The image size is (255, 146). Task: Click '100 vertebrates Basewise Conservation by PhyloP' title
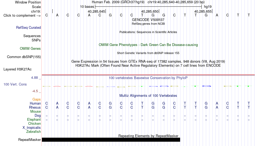click(148, 78)
